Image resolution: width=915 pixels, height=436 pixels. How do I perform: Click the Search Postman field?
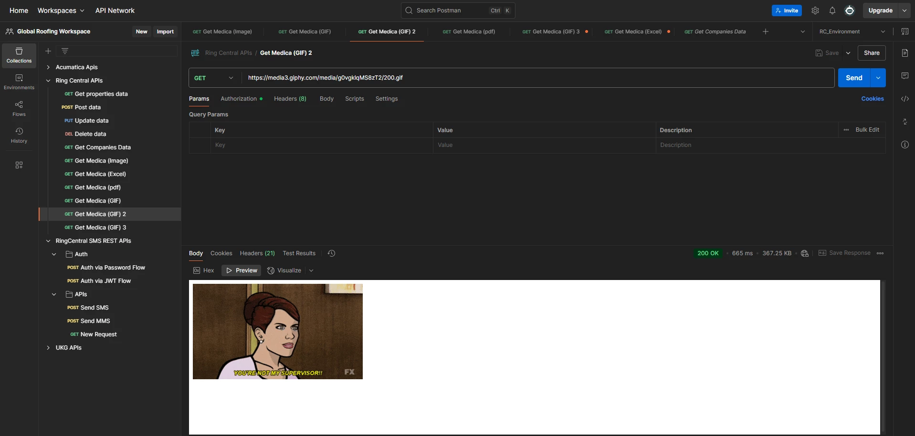coord(458,10)
